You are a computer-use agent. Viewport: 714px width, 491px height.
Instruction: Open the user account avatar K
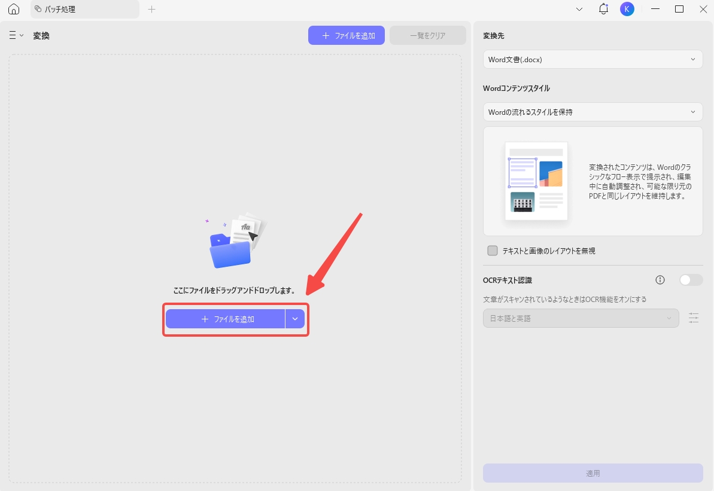(x=627, y=9)
